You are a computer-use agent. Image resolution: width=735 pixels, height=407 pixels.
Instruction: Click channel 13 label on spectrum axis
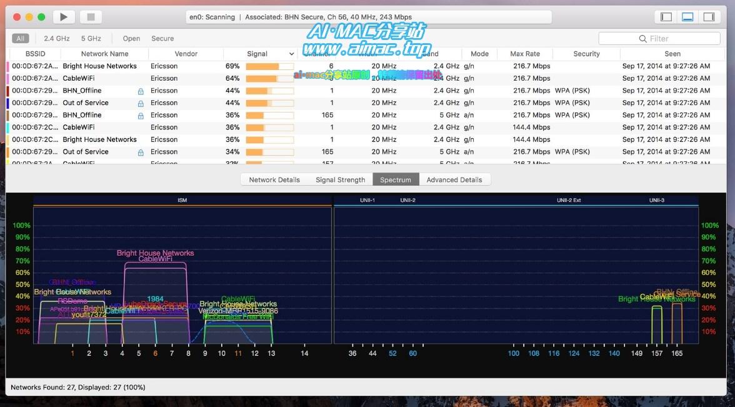tap(271, 354)
